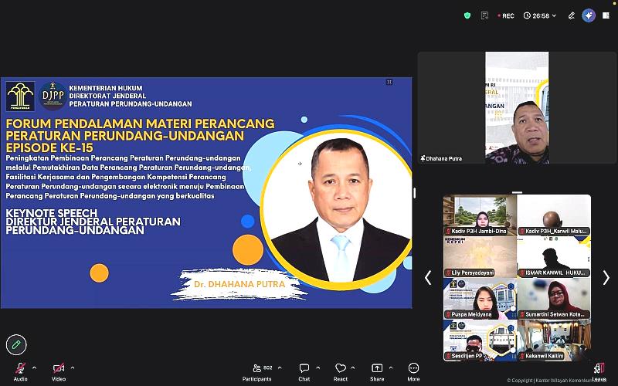This screenshot has height=386, width=618.
Task: Click KEYNOTE SPEECH heading on slide
Action: point(51,213)
